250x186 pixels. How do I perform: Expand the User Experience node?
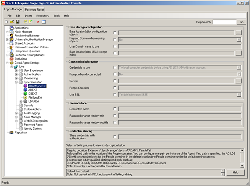(16, 71)
